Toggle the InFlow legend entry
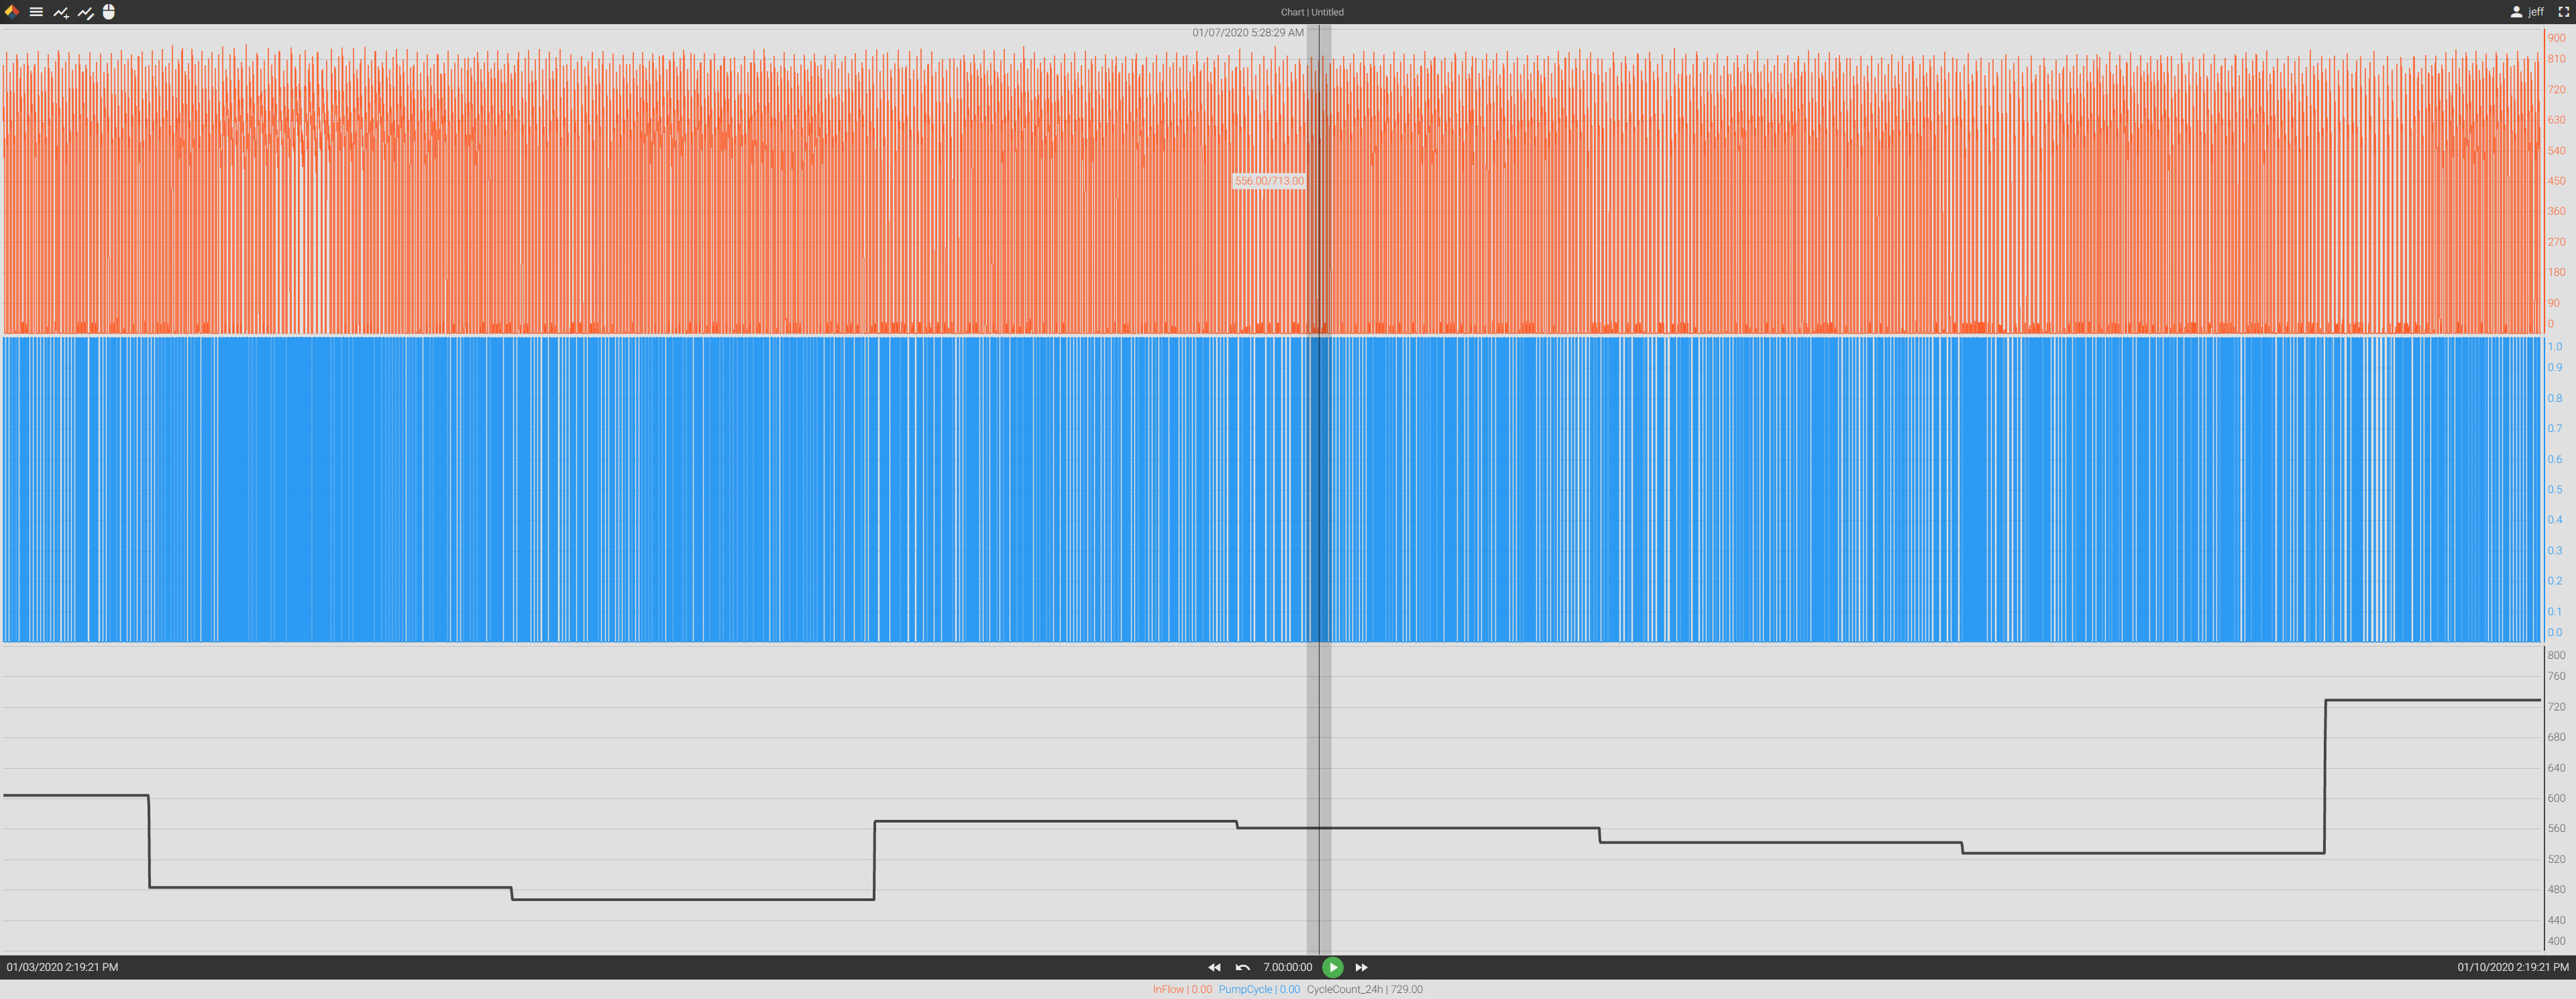Screen dimensions: 2576x999 pos(1181,989)
